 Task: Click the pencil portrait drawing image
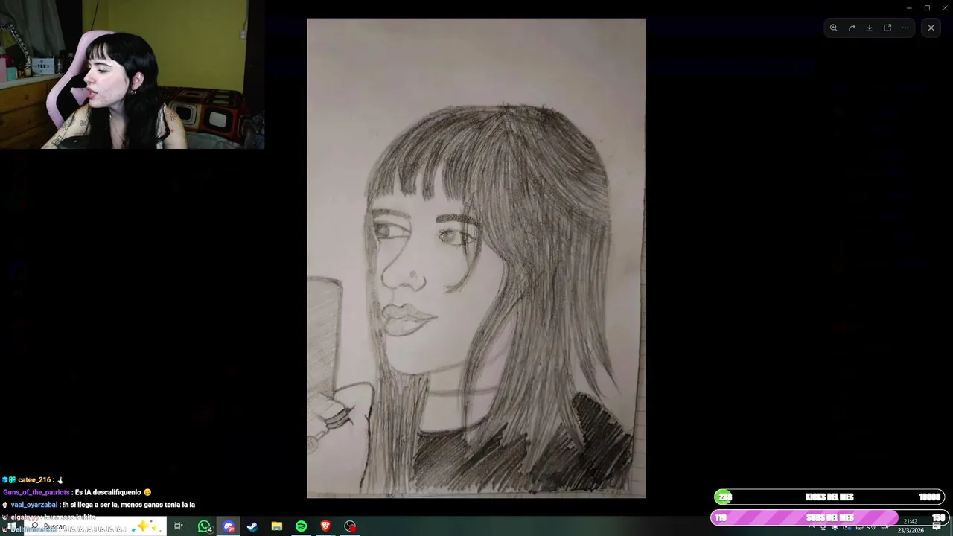click(x=476, y=258)
